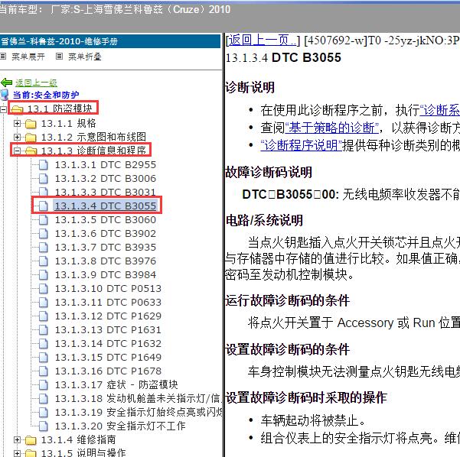The image size is (460, 457).
Task: Open 13.1.3.3 DTC B3031 entry
Action: 106,193
